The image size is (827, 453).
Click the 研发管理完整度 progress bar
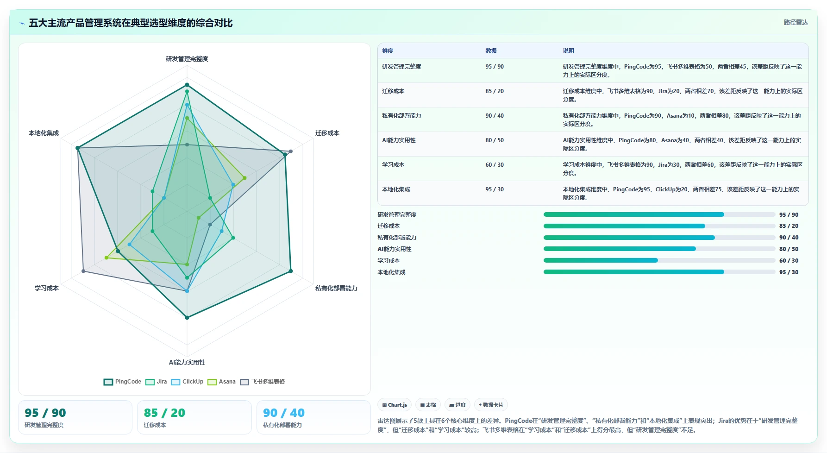[x=659, y=214]
